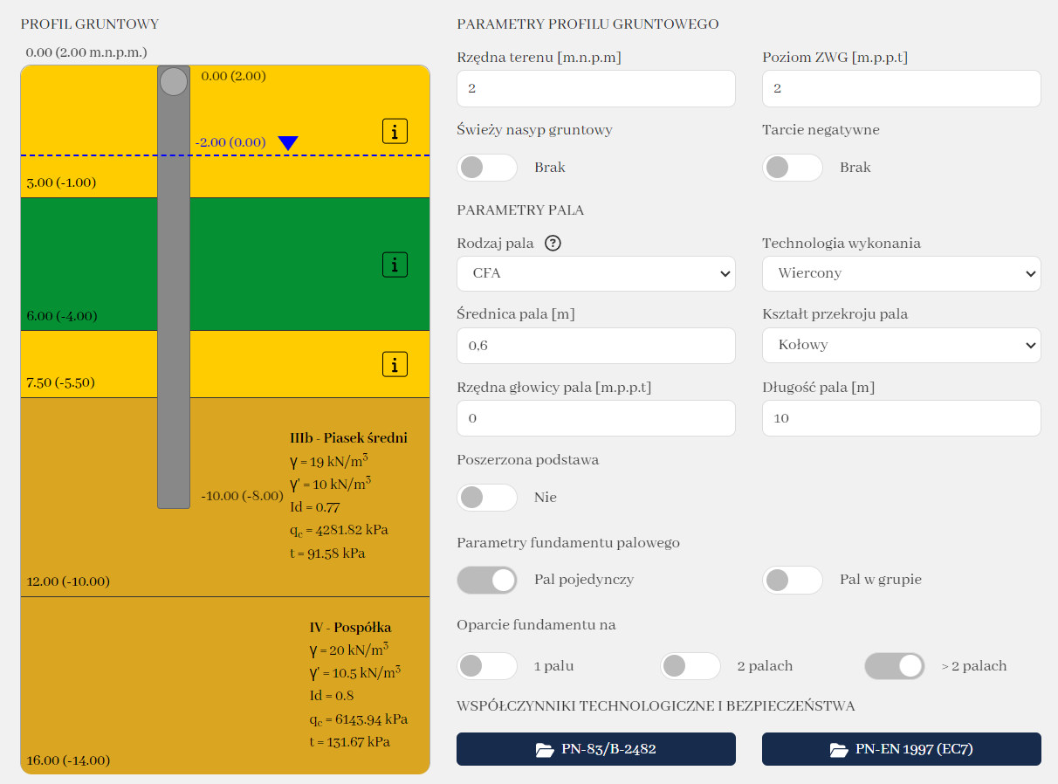Select foundation on 2 palach option
Viewport: 1058px width, 784px height.
(690, 666)
